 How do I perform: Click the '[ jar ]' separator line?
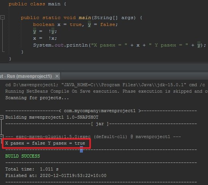point(101,124)
